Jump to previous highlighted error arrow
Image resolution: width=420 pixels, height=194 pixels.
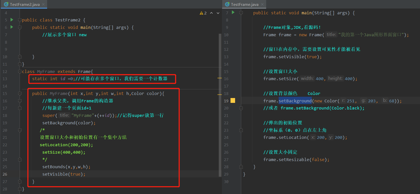pos(211,13)
